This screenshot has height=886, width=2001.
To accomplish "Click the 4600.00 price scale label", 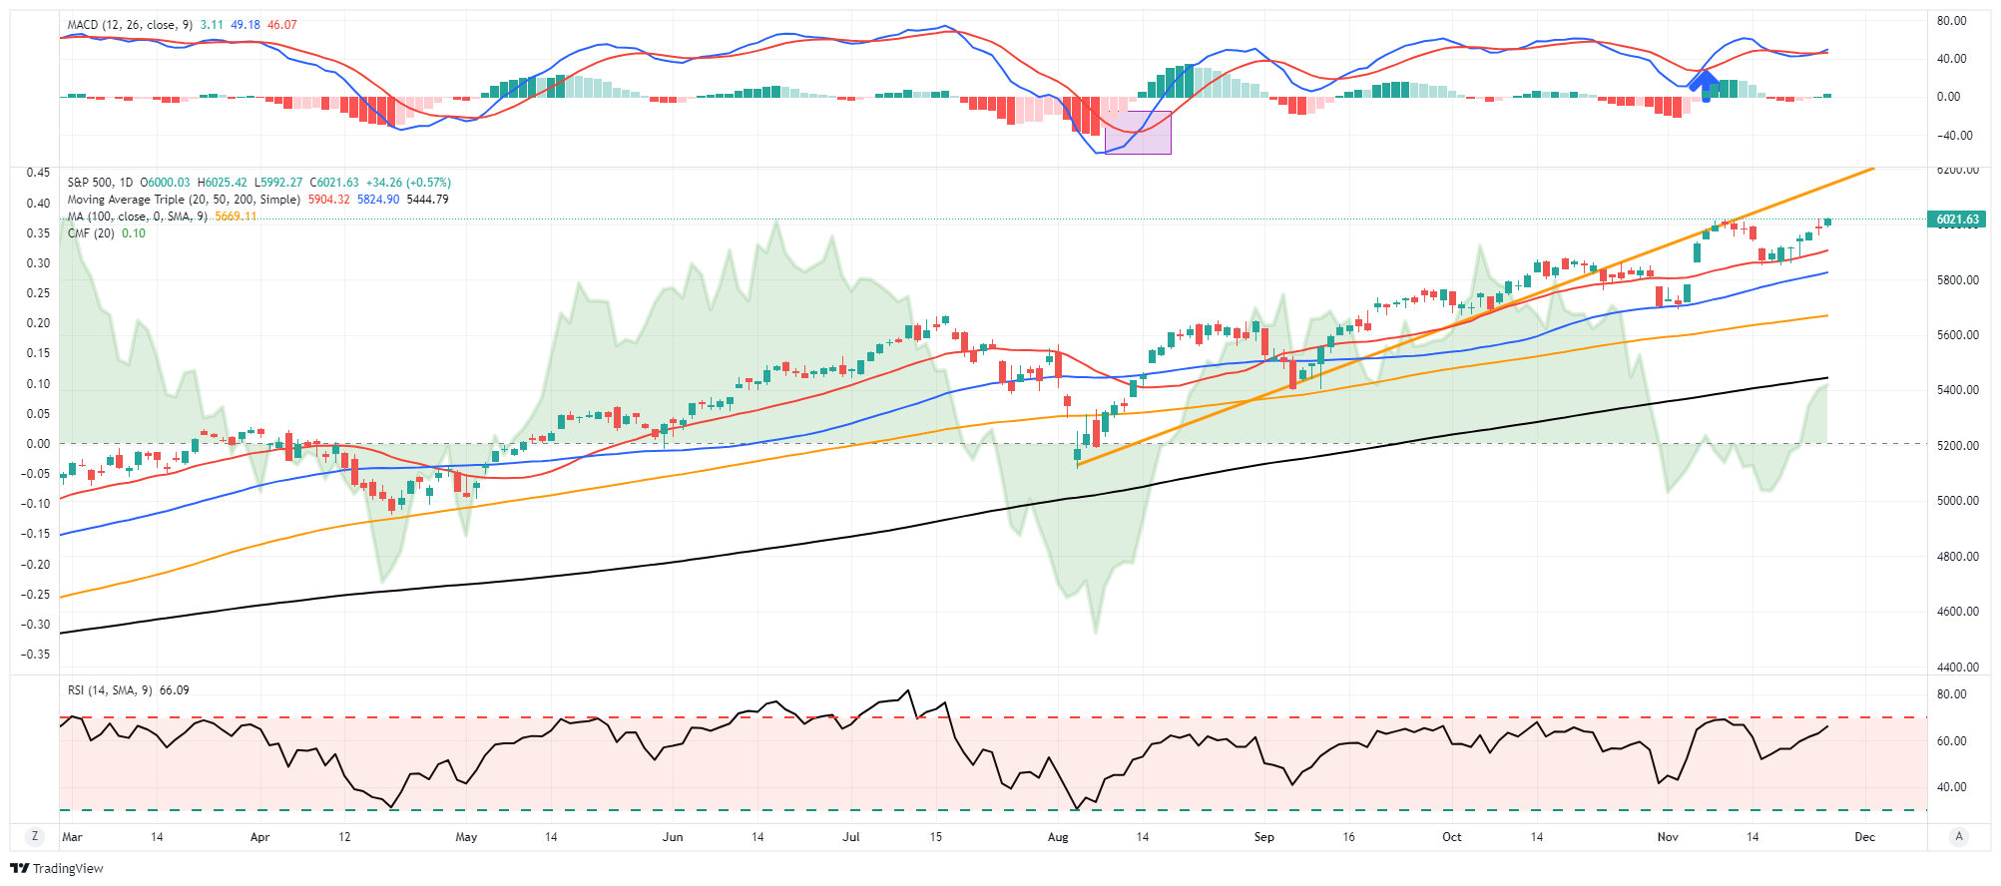I will pos(1958,612).
